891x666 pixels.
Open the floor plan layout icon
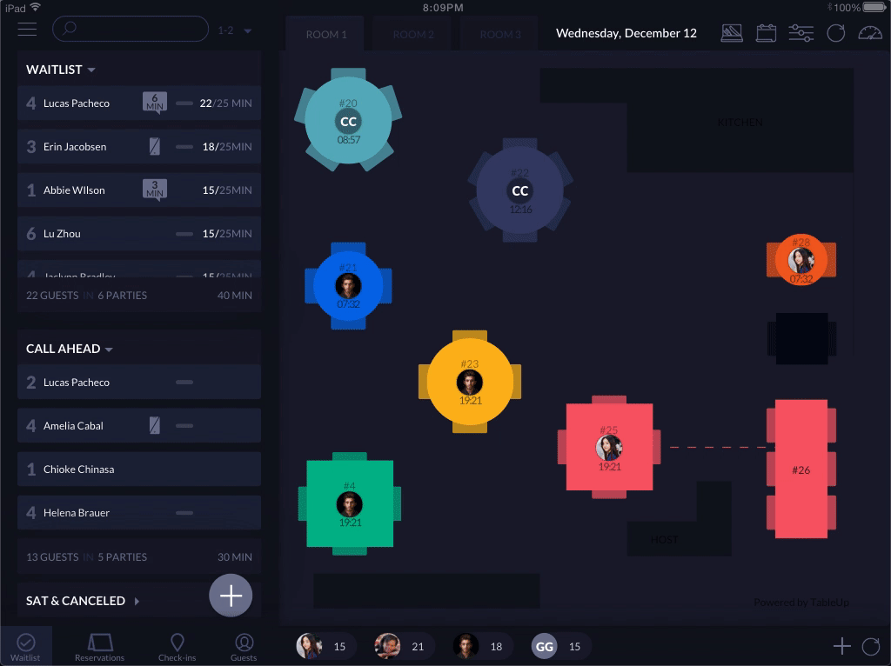point(731,33)
